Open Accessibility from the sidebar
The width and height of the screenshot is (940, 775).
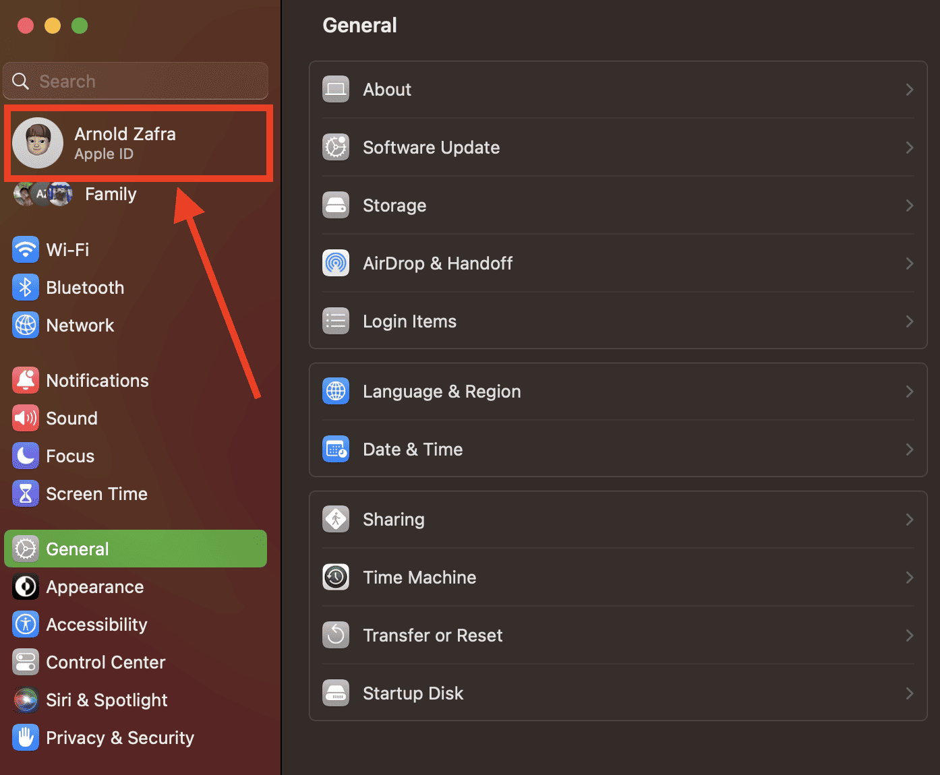coord(96,625)
